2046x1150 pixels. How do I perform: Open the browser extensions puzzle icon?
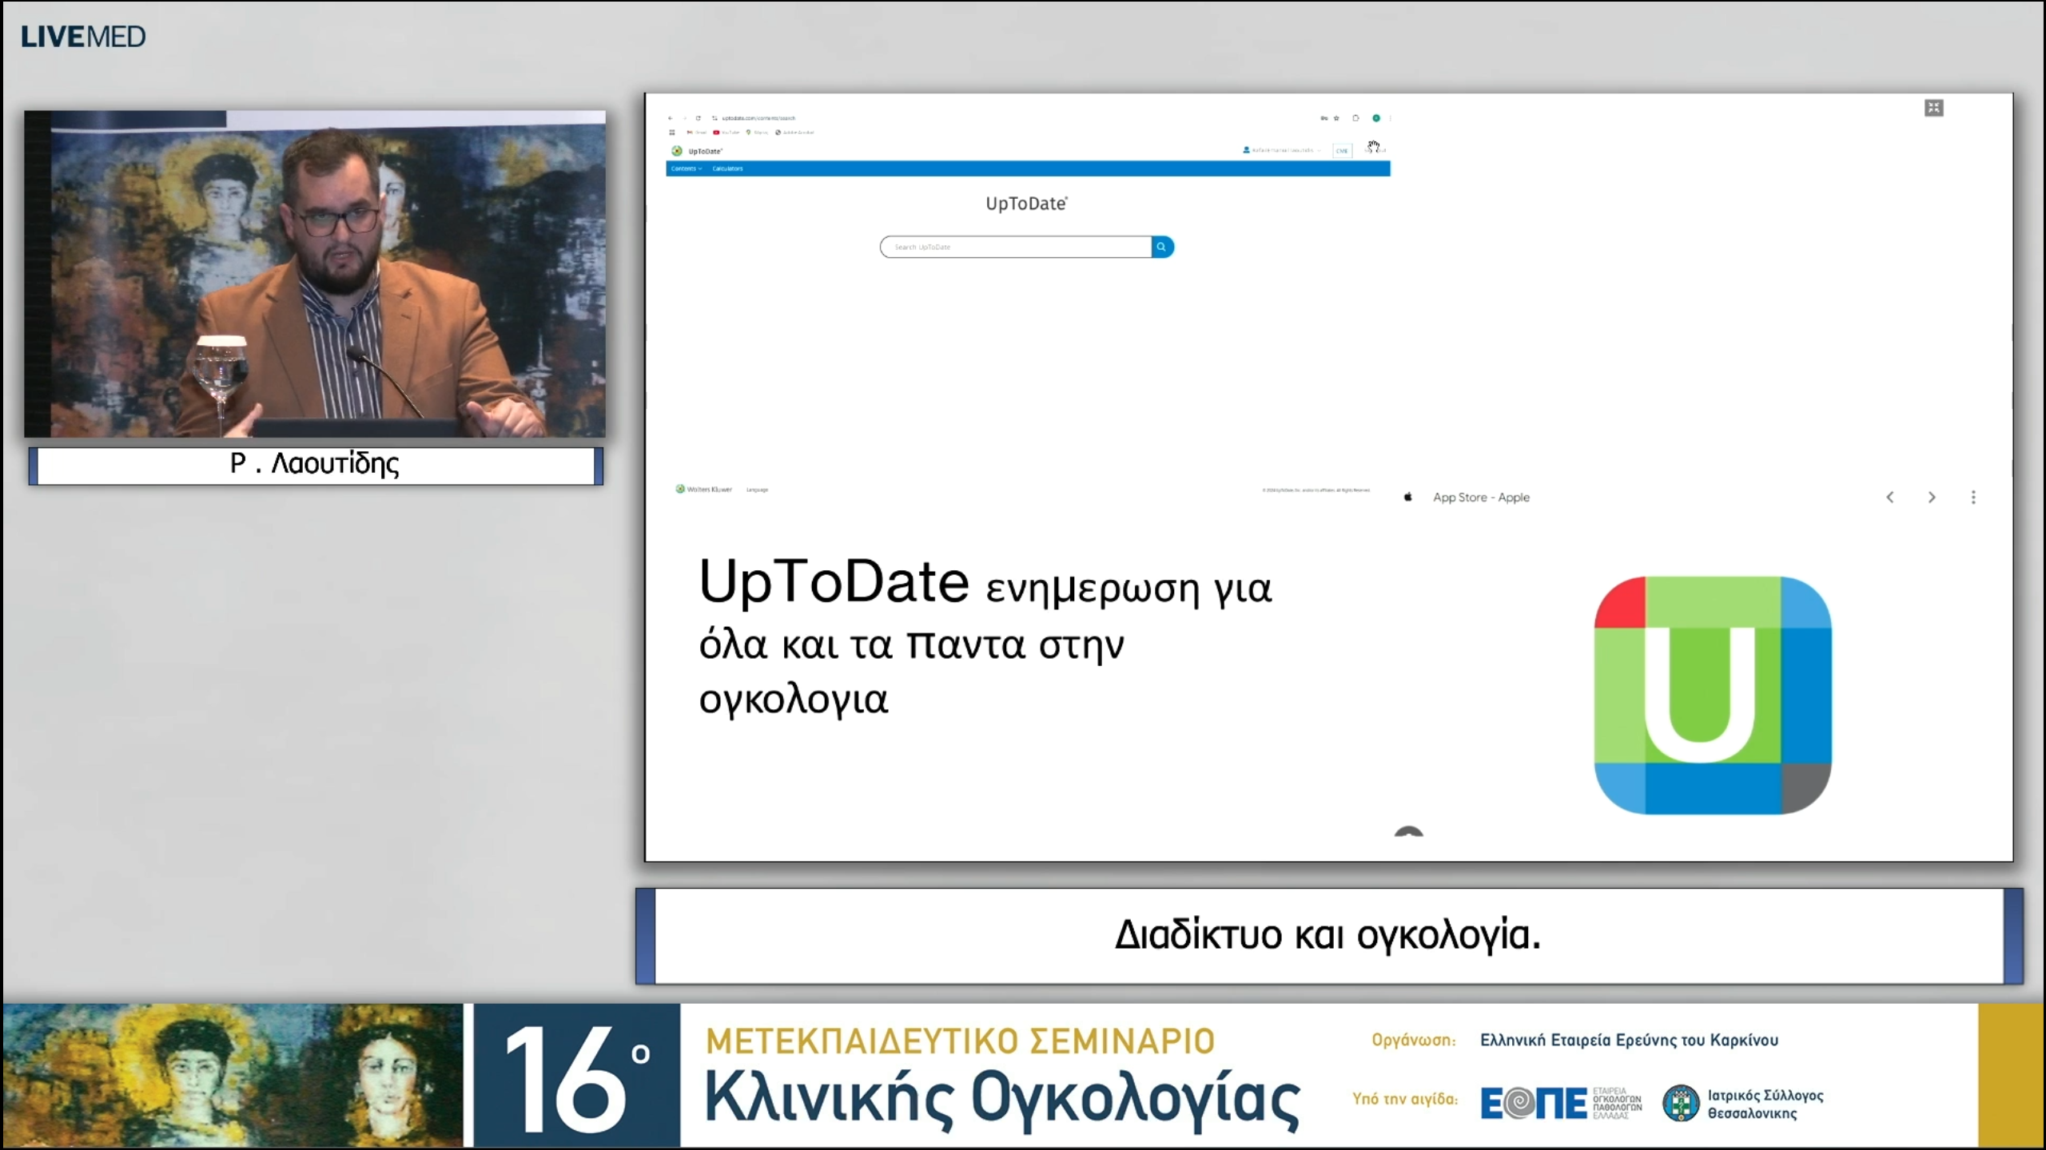click(x=1355, y=118)
